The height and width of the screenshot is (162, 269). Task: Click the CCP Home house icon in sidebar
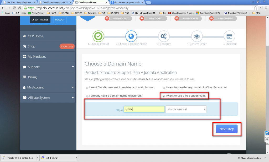tap(24, 36)
